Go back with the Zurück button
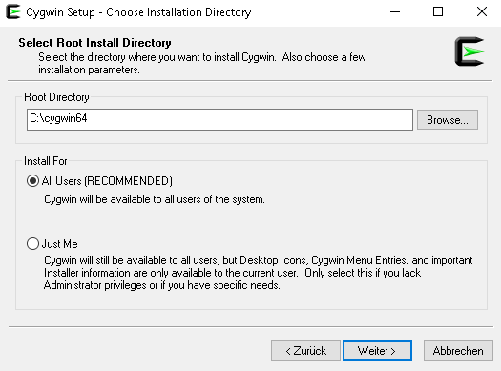Viewport: 501px width, 371px height. (305, 351)
